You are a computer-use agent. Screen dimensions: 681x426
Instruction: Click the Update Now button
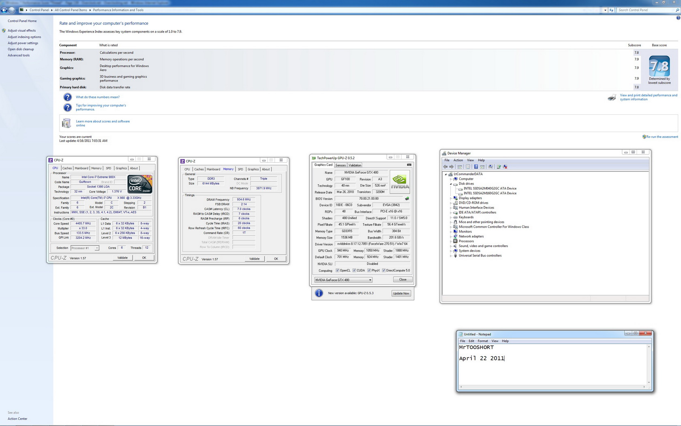click(401, 293)
